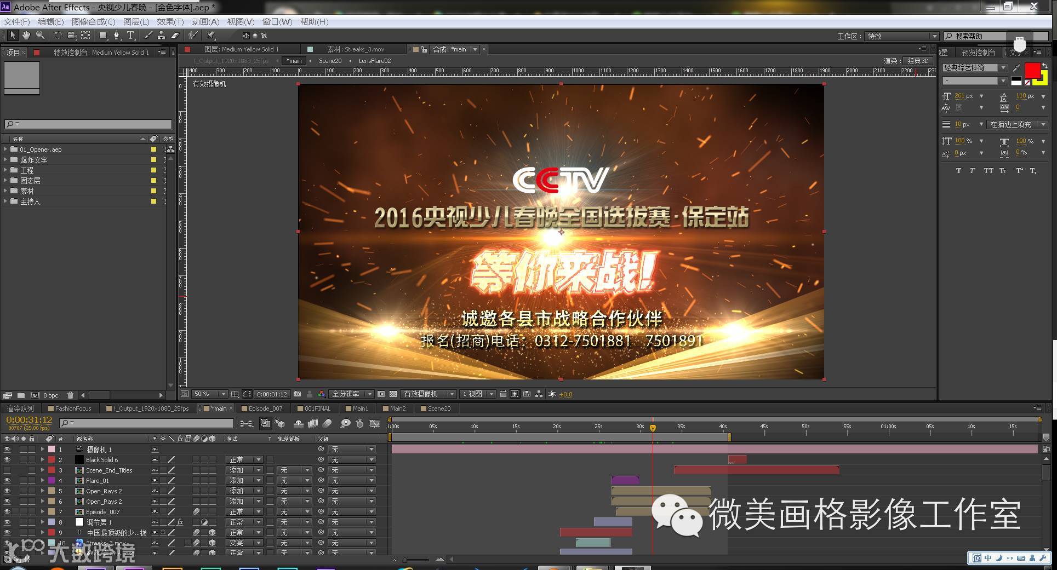The image size is (1057, 570).
Task: Click the Scene20 breadcrumb in viewer
Action: (x=330, y=61)
